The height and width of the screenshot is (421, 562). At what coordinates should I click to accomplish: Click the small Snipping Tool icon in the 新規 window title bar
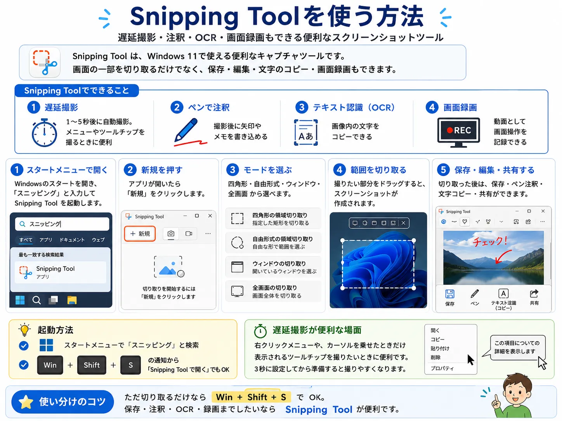coord(128,216)
